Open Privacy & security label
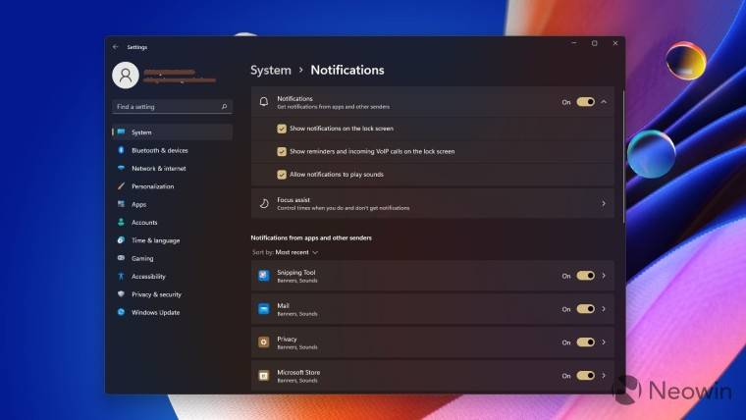Viewport: 746px width, 420px height. click(156, 294)
